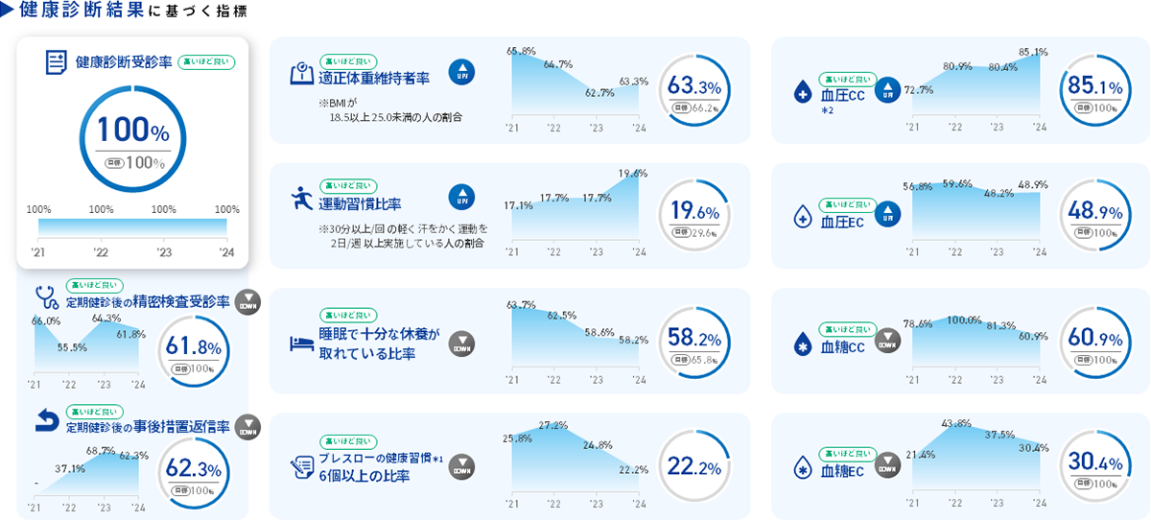The height and width of the screenshot is (521, 1151).
Task: Click the weight scale icon for 適正体重維持者率
Action: 302,74
